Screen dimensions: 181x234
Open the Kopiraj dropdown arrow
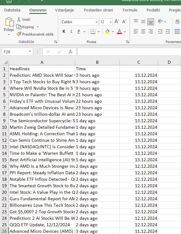[38, 27]
